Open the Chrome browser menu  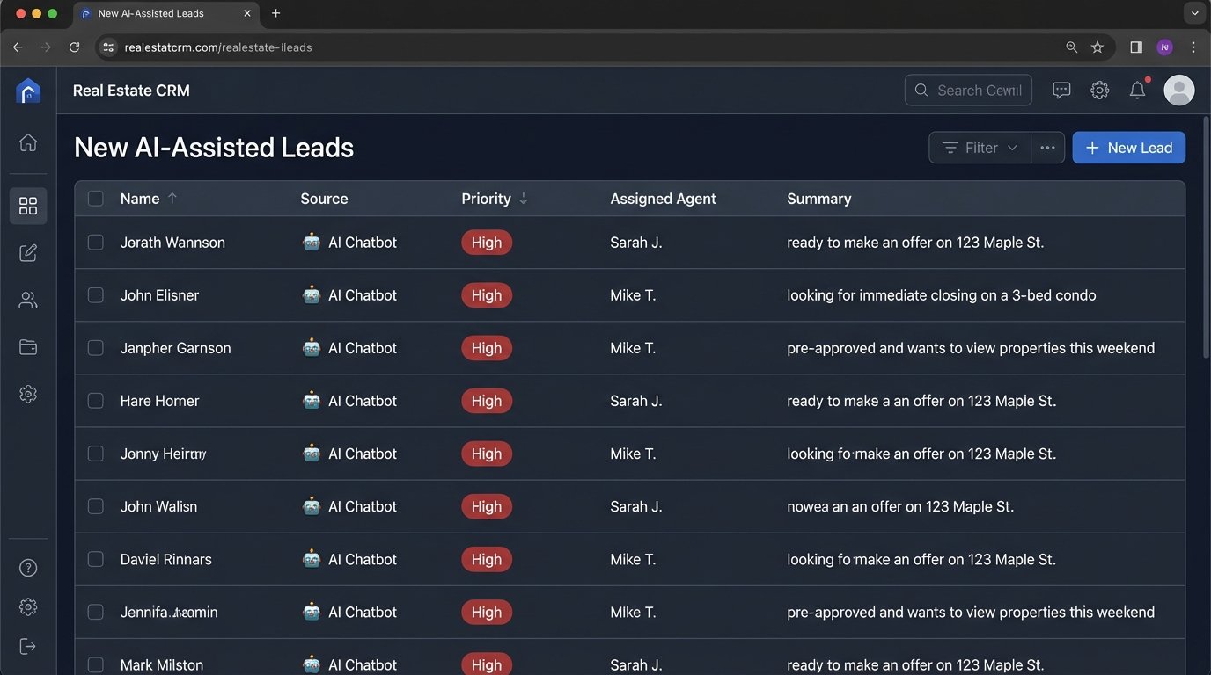pos(1193,47)
